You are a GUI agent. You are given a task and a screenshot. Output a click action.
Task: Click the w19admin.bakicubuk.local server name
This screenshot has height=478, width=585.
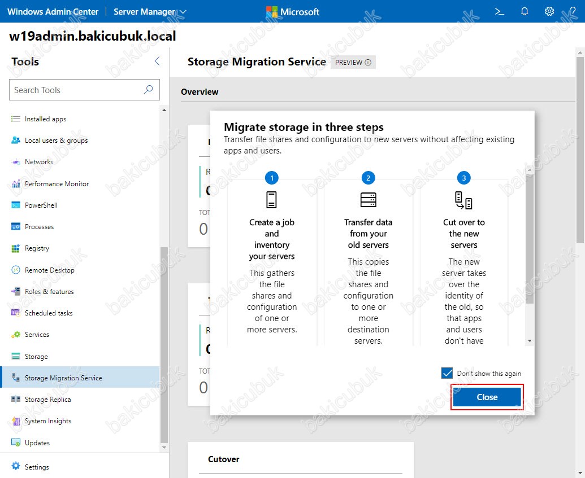pos(93,36)
